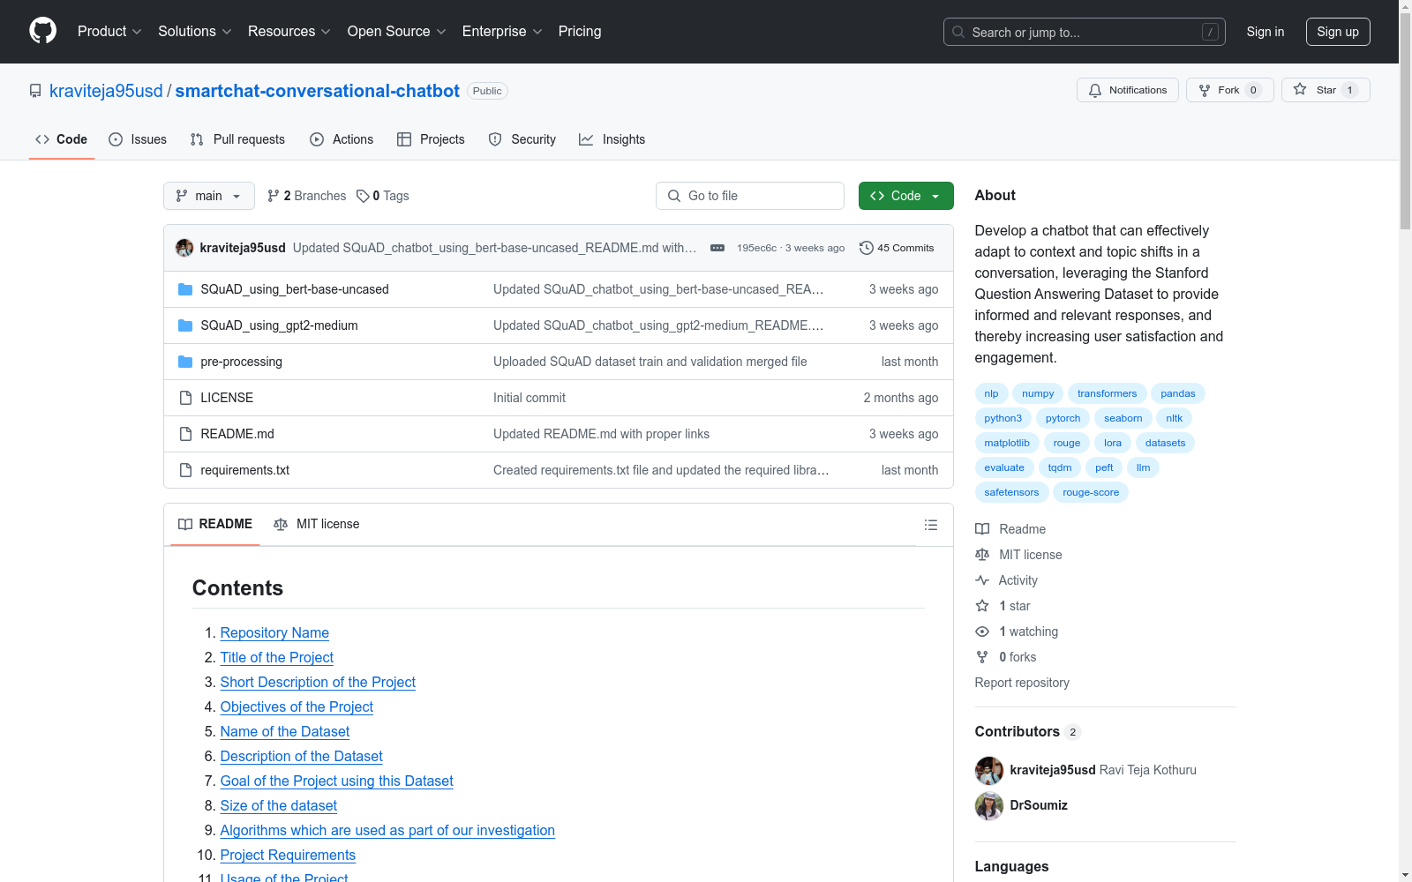The image size is (1412, 882).
Task: Click the SQuAD_using_bert-base-uncased folder icon
Action: (x=185, y=289)
